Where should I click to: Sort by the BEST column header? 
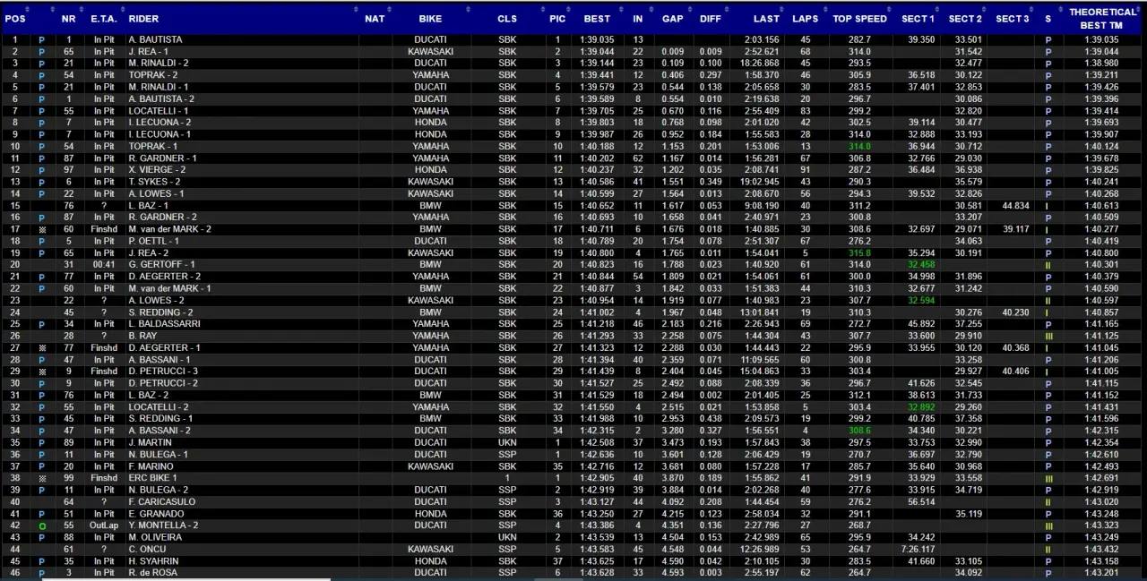click(597, 19)
